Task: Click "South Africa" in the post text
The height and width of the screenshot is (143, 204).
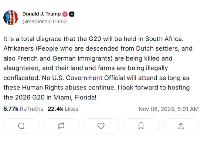Action: coord(164,39)
